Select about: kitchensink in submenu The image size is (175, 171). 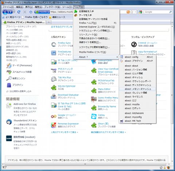pyautogui.click(x=137, y=113)
